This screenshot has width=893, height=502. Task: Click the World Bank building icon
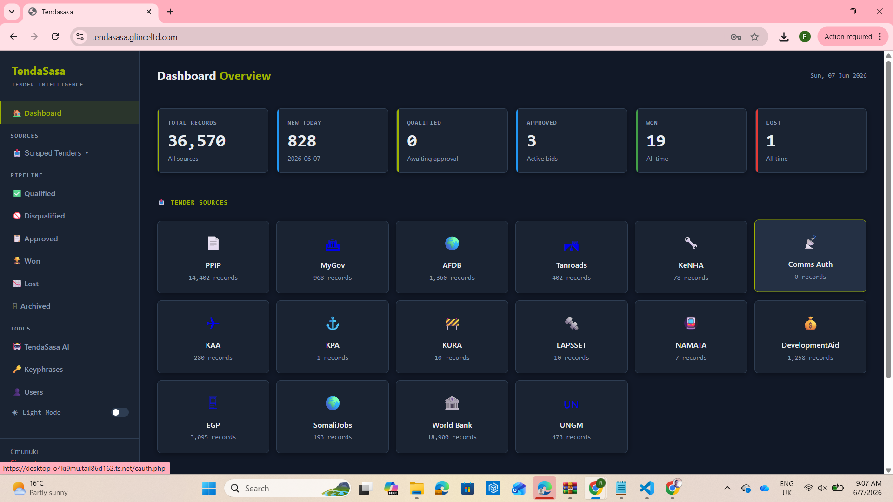[452, 403]
